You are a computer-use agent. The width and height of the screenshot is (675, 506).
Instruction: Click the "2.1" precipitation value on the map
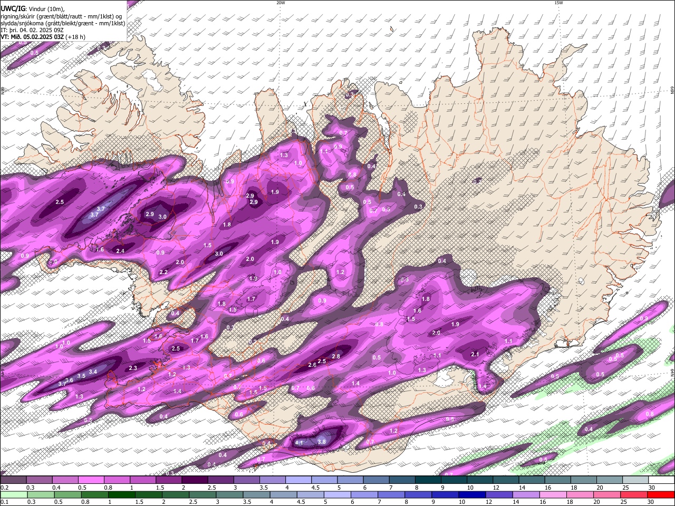pos(475,354)
